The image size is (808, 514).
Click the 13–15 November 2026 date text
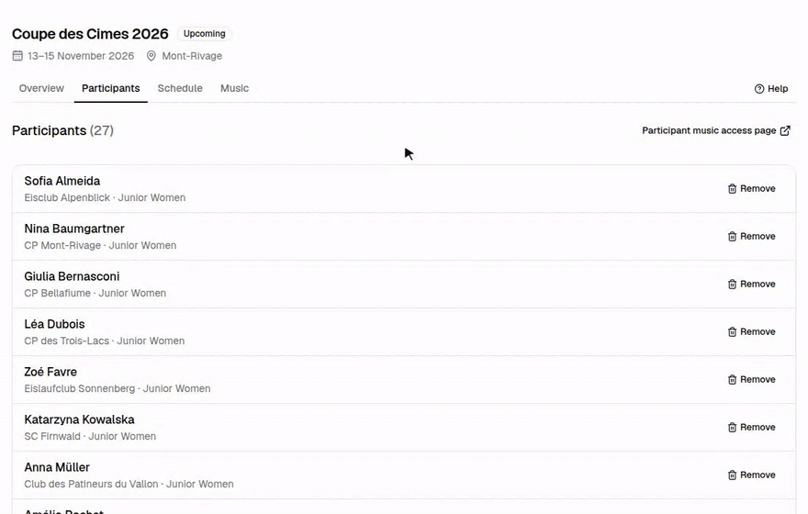coord(81,56)
